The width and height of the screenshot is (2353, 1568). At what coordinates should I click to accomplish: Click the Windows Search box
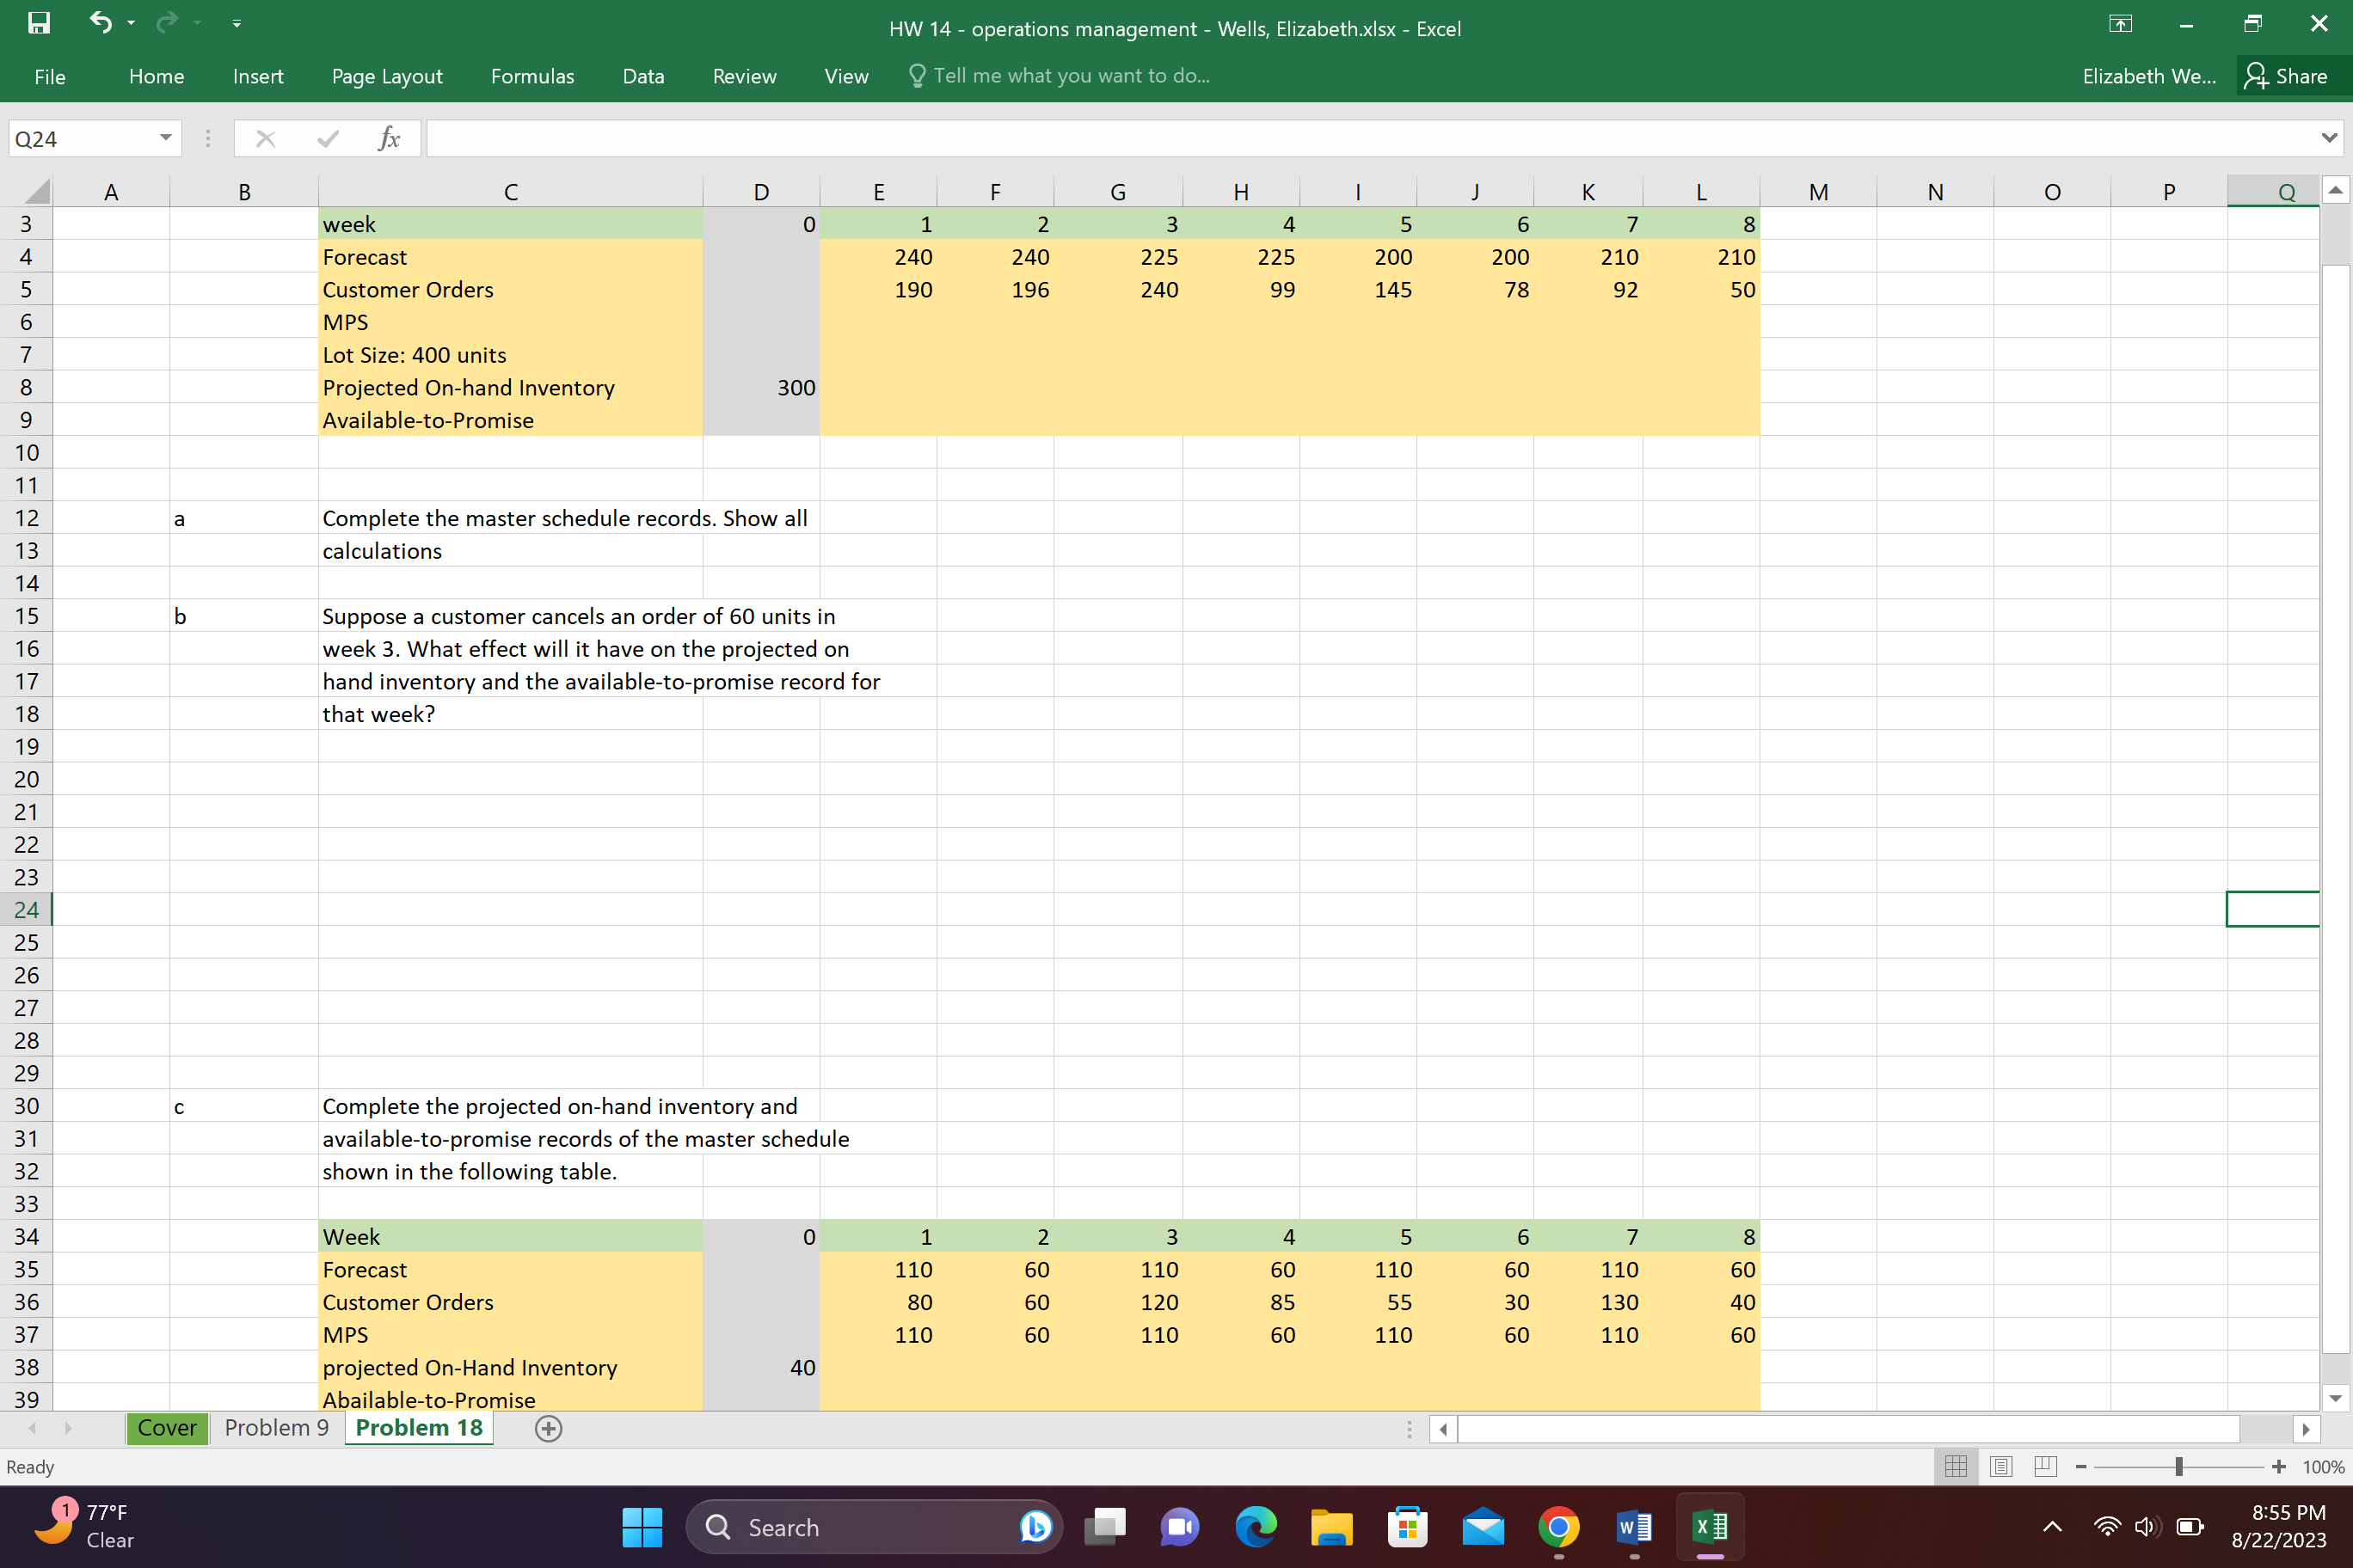(872, 1527)
